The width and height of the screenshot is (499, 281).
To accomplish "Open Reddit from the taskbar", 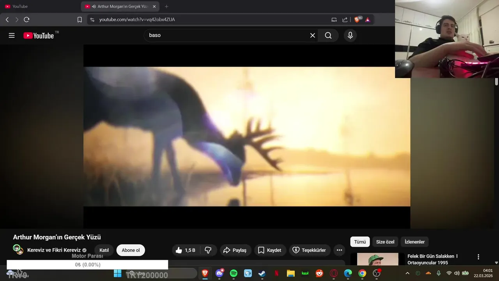I will coord(319,273).
